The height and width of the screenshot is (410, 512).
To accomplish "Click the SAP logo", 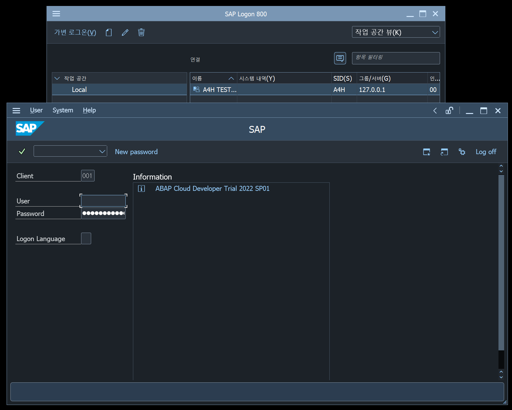I will click(30, 128).
